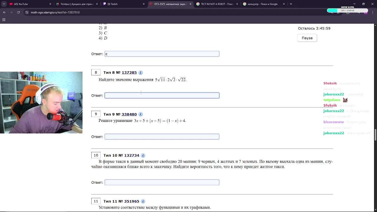Click the task number 11 box
The height and width of the screenshot is (212, 377).
coord(96,201)
